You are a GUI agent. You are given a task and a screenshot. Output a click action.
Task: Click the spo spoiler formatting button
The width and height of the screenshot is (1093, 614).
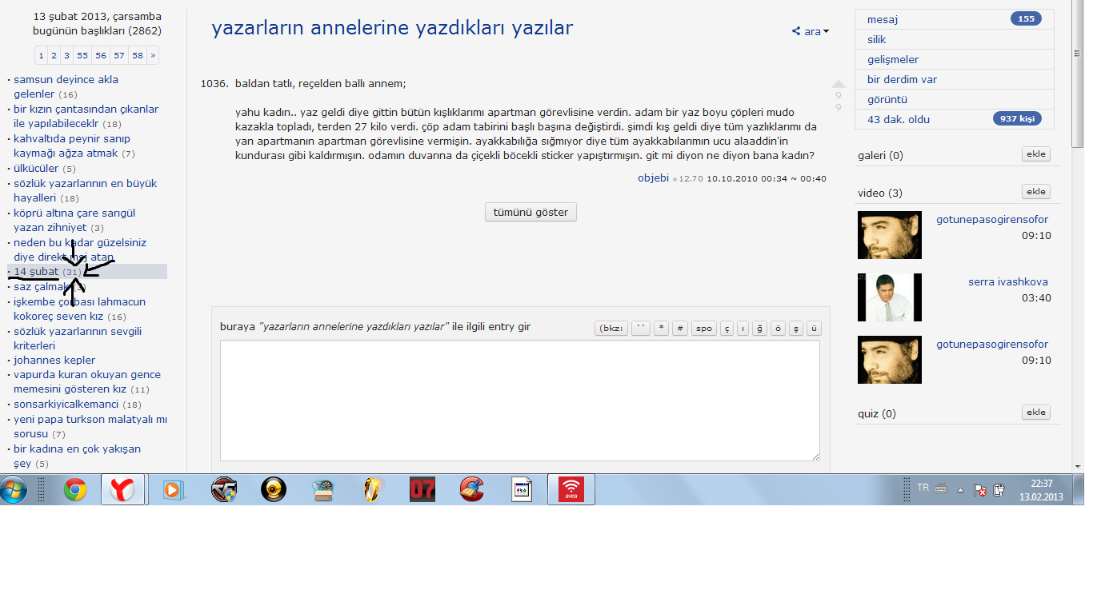pos(703,329)
